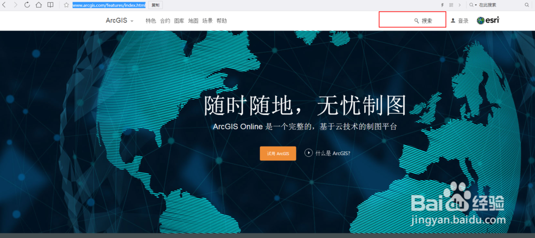Click the 搜索 search label on site
The height and width of the screenshot is (238, 535).
(x=427, y=21)
